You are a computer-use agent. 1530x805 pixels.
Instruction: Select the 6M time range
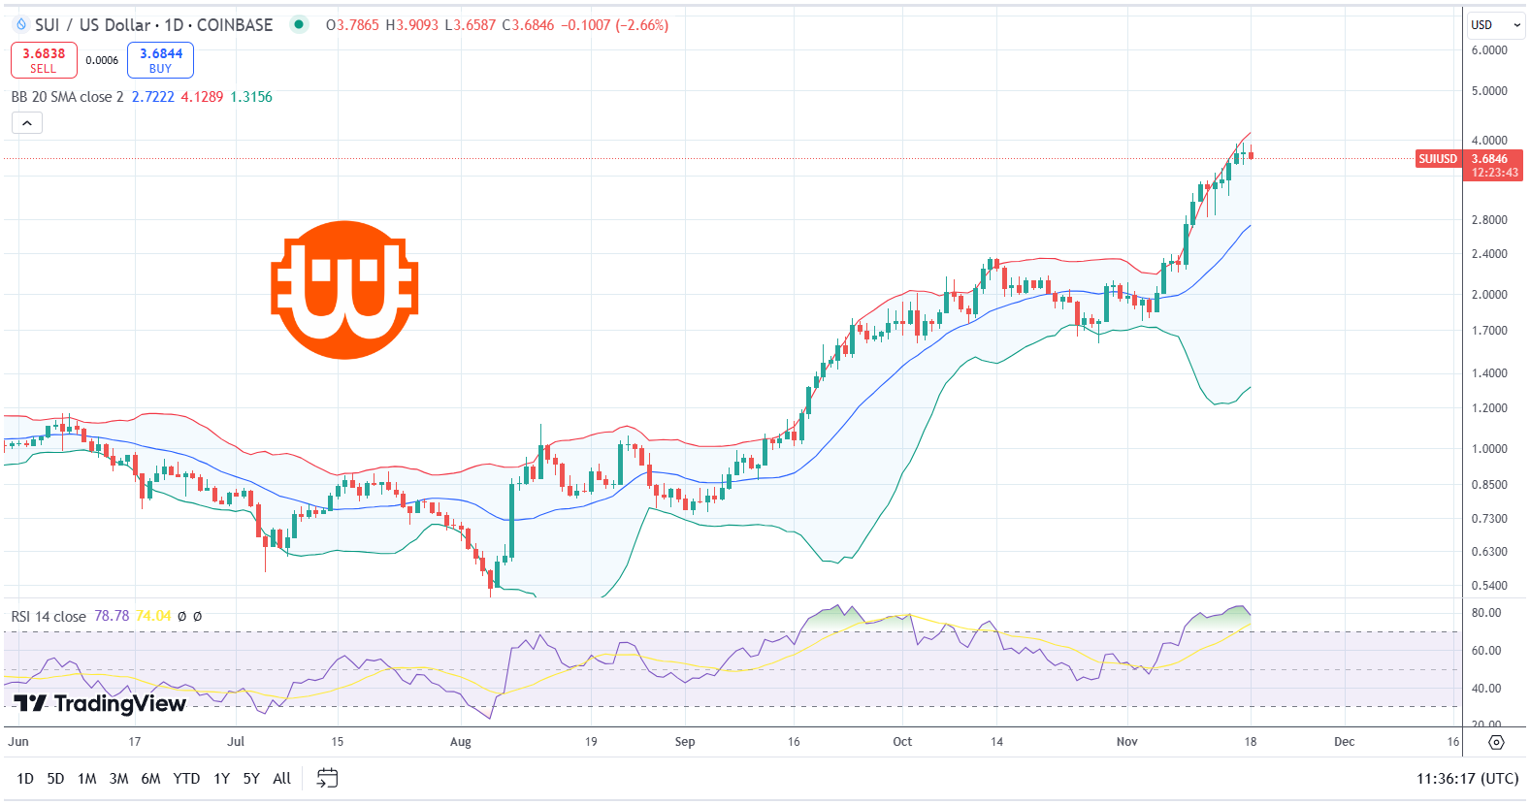coord(150,779)
